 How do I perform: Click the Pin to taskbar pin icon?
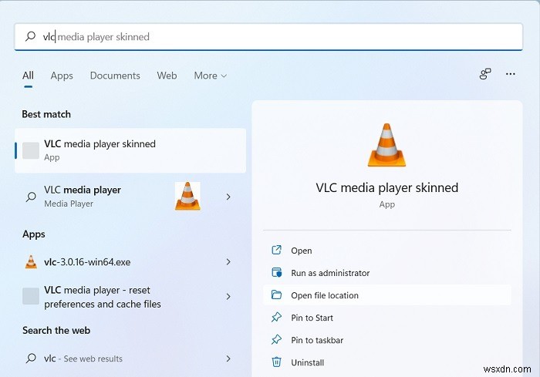pos(276,339)
